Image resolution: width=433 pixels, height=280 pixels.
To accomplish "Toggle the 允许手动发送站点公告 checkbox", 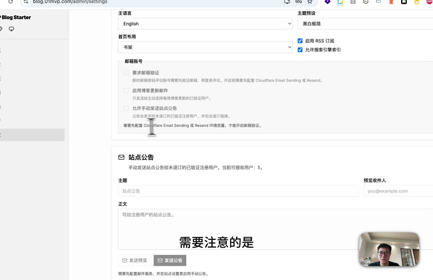I will pyautogui.click(x=126, y=108).
